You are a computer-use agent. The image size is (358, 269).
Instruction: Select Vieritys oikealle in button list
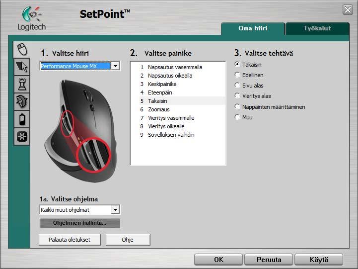[x=182, y=126]
